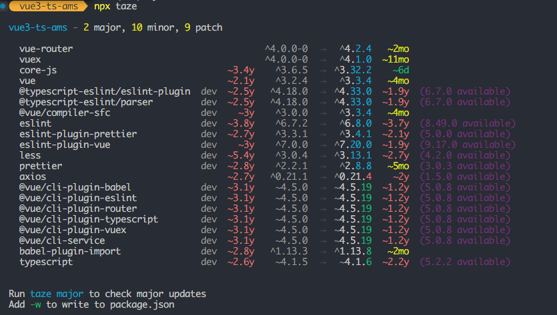Click eslint-plugin-prettier '(5.0.0 available)' note
This screenshot has width=557, height=315.
coord(465,134)
